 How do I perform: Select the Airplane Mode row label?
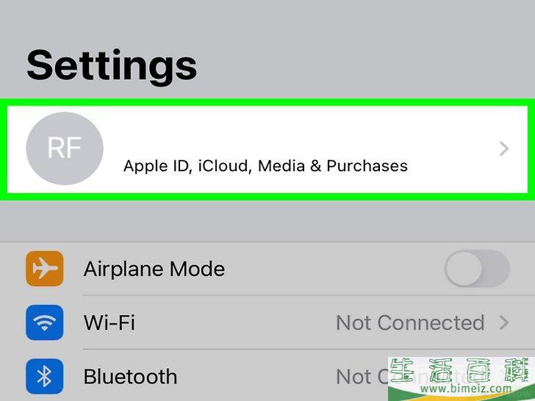pos(154,269)
